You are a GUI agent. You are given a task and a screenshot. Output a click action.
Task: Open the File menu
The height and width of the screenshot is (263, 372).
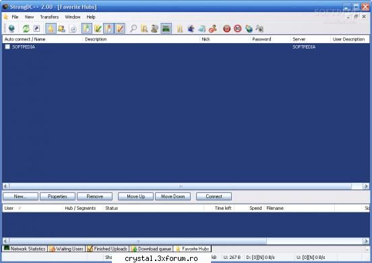(x=15, y=17)
